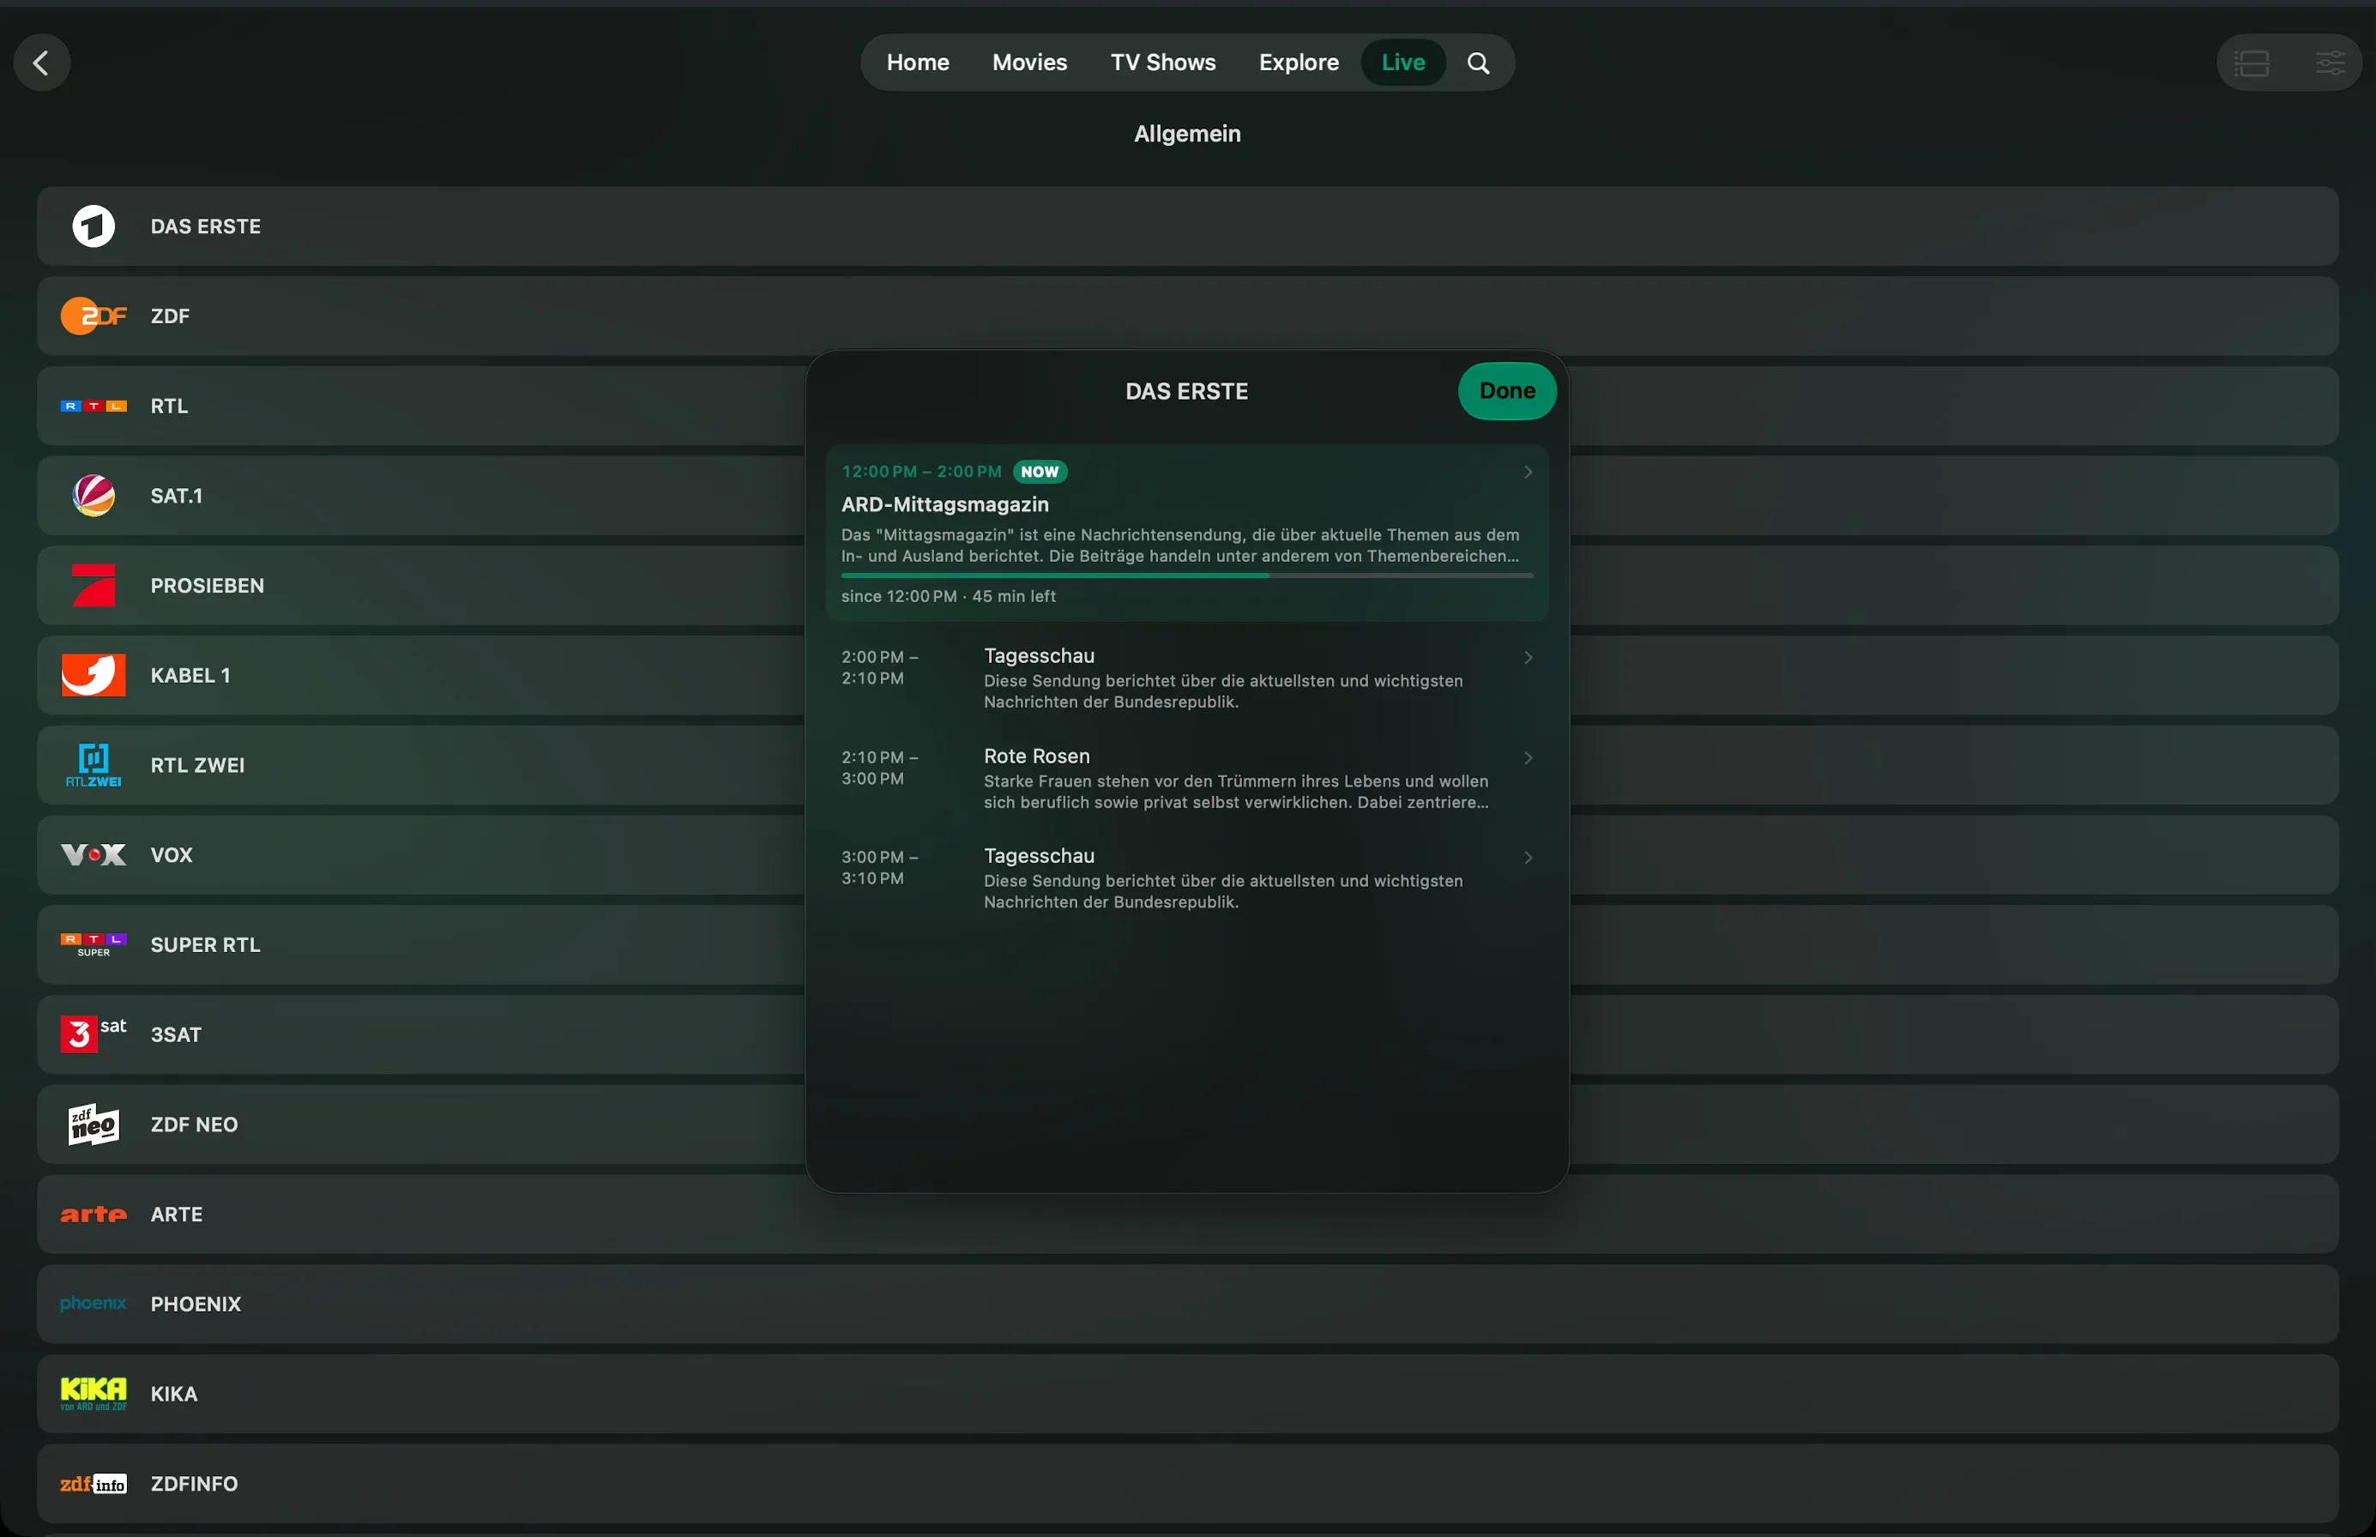
Task: Expand ARD-Mittagsmagazin details chevron
Action: [1528, 472]
